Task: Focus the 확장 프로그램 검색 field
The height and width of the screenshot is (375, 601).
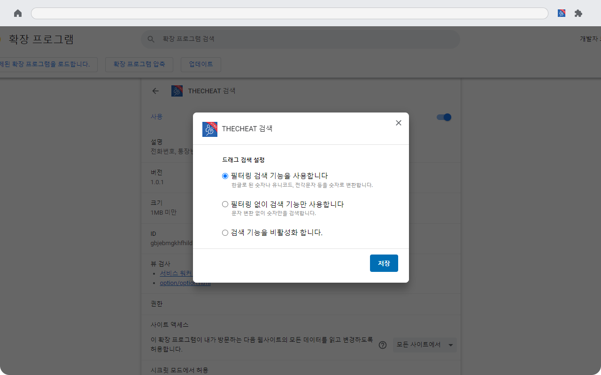Action: (300, 39)
